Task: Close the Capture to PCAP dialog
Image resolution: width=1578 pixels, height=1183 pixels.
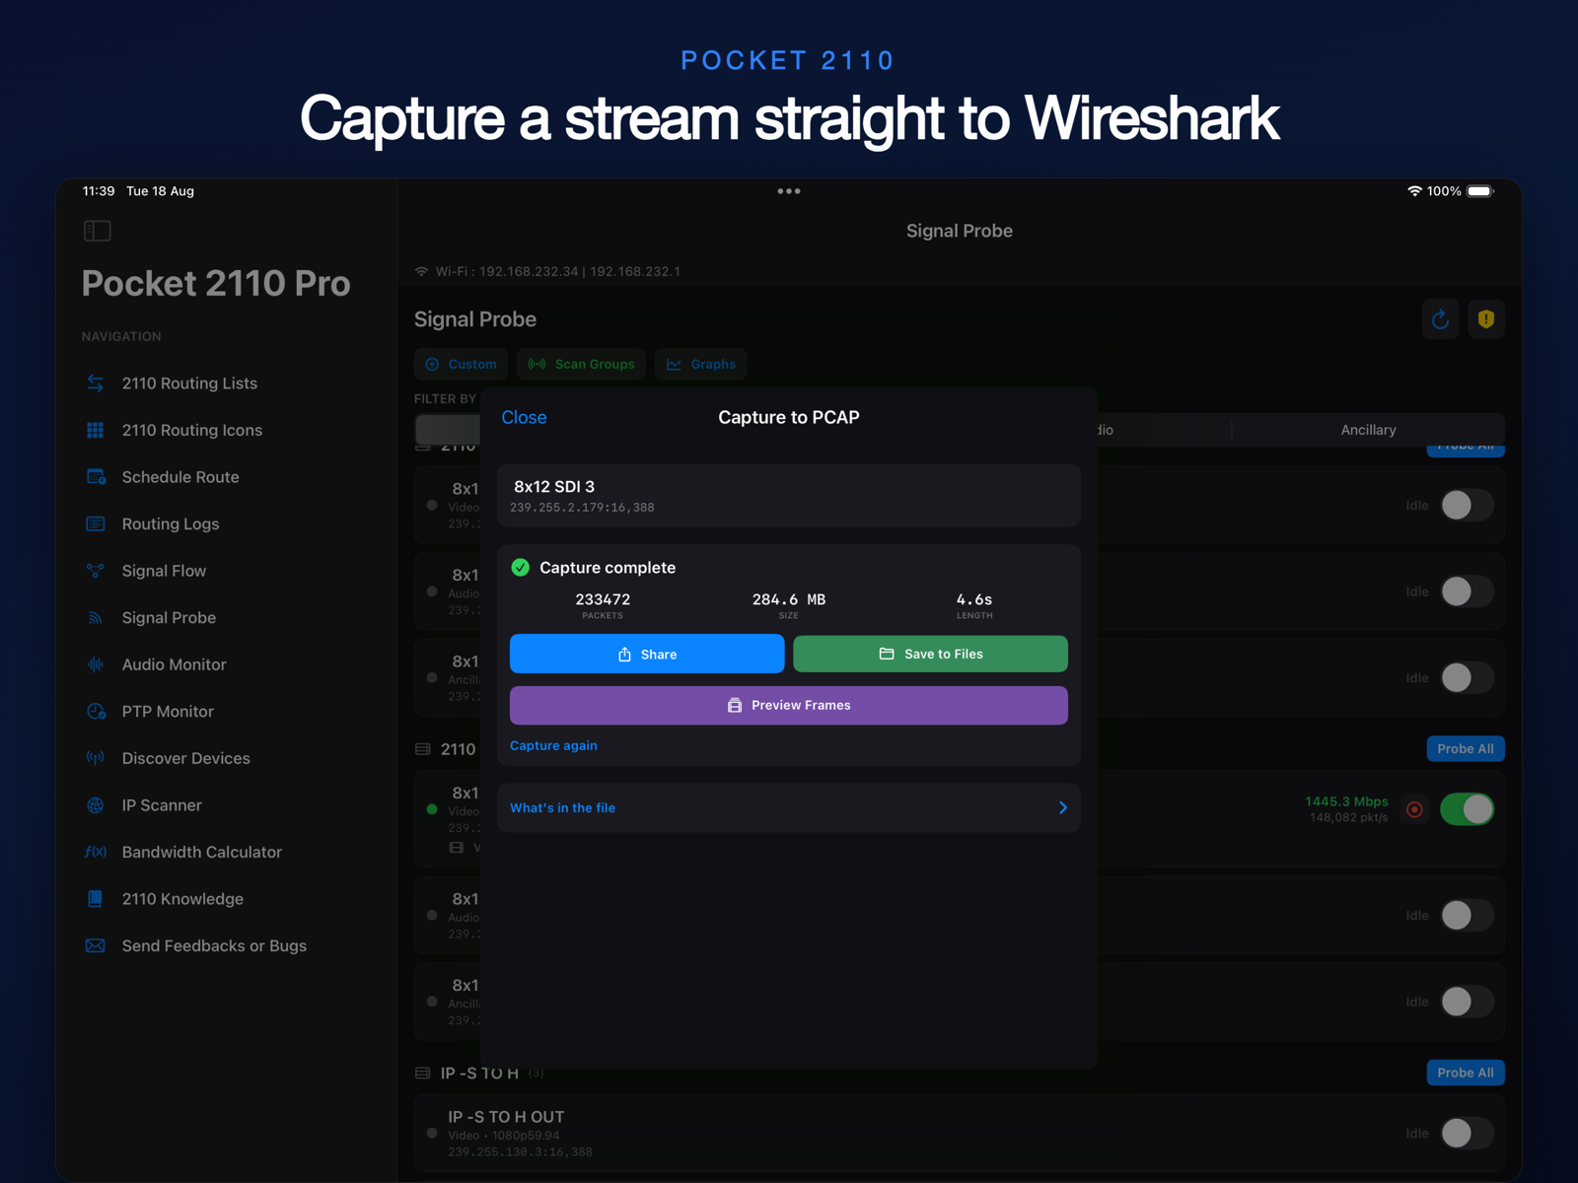Action: (x=524, y=417)
